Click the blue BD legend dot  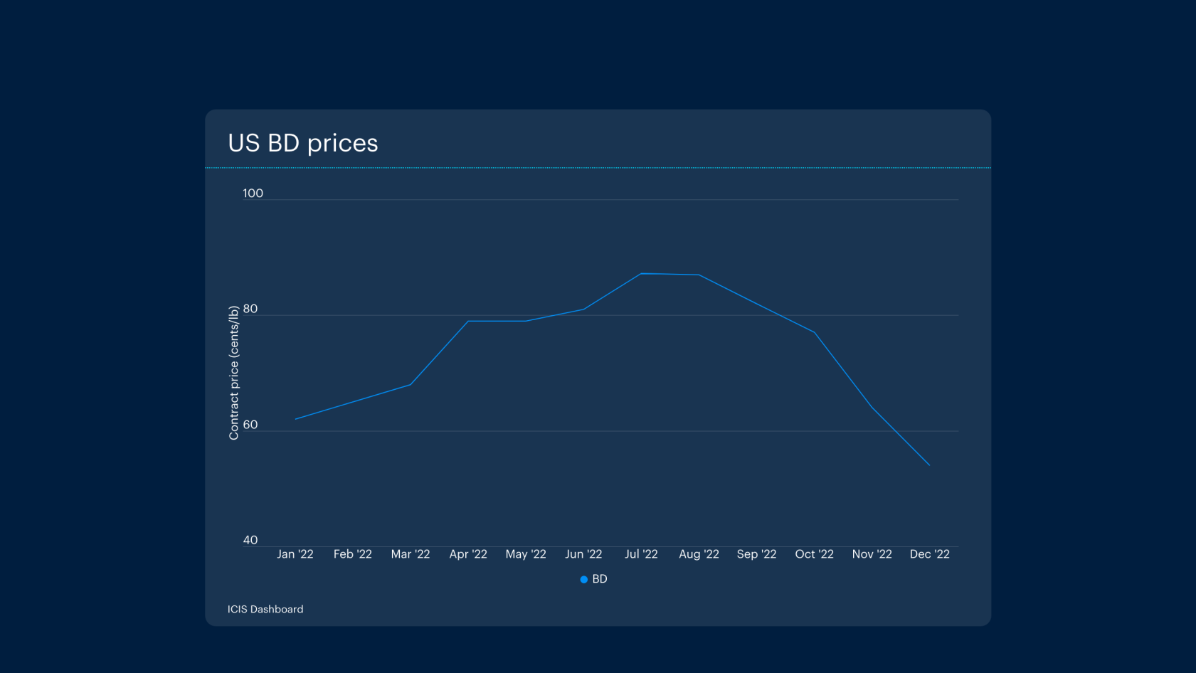tap(583, 580)
